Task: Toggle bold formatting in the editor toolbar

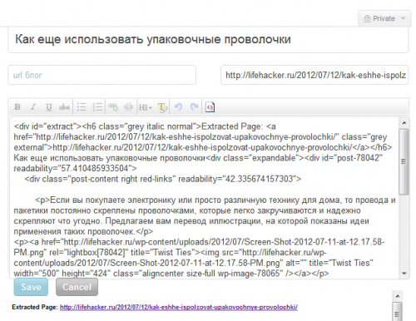Action: [17, 107]
